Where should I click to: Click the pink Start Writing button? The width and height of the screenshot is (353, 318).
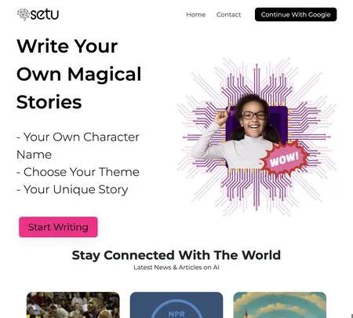58,227
